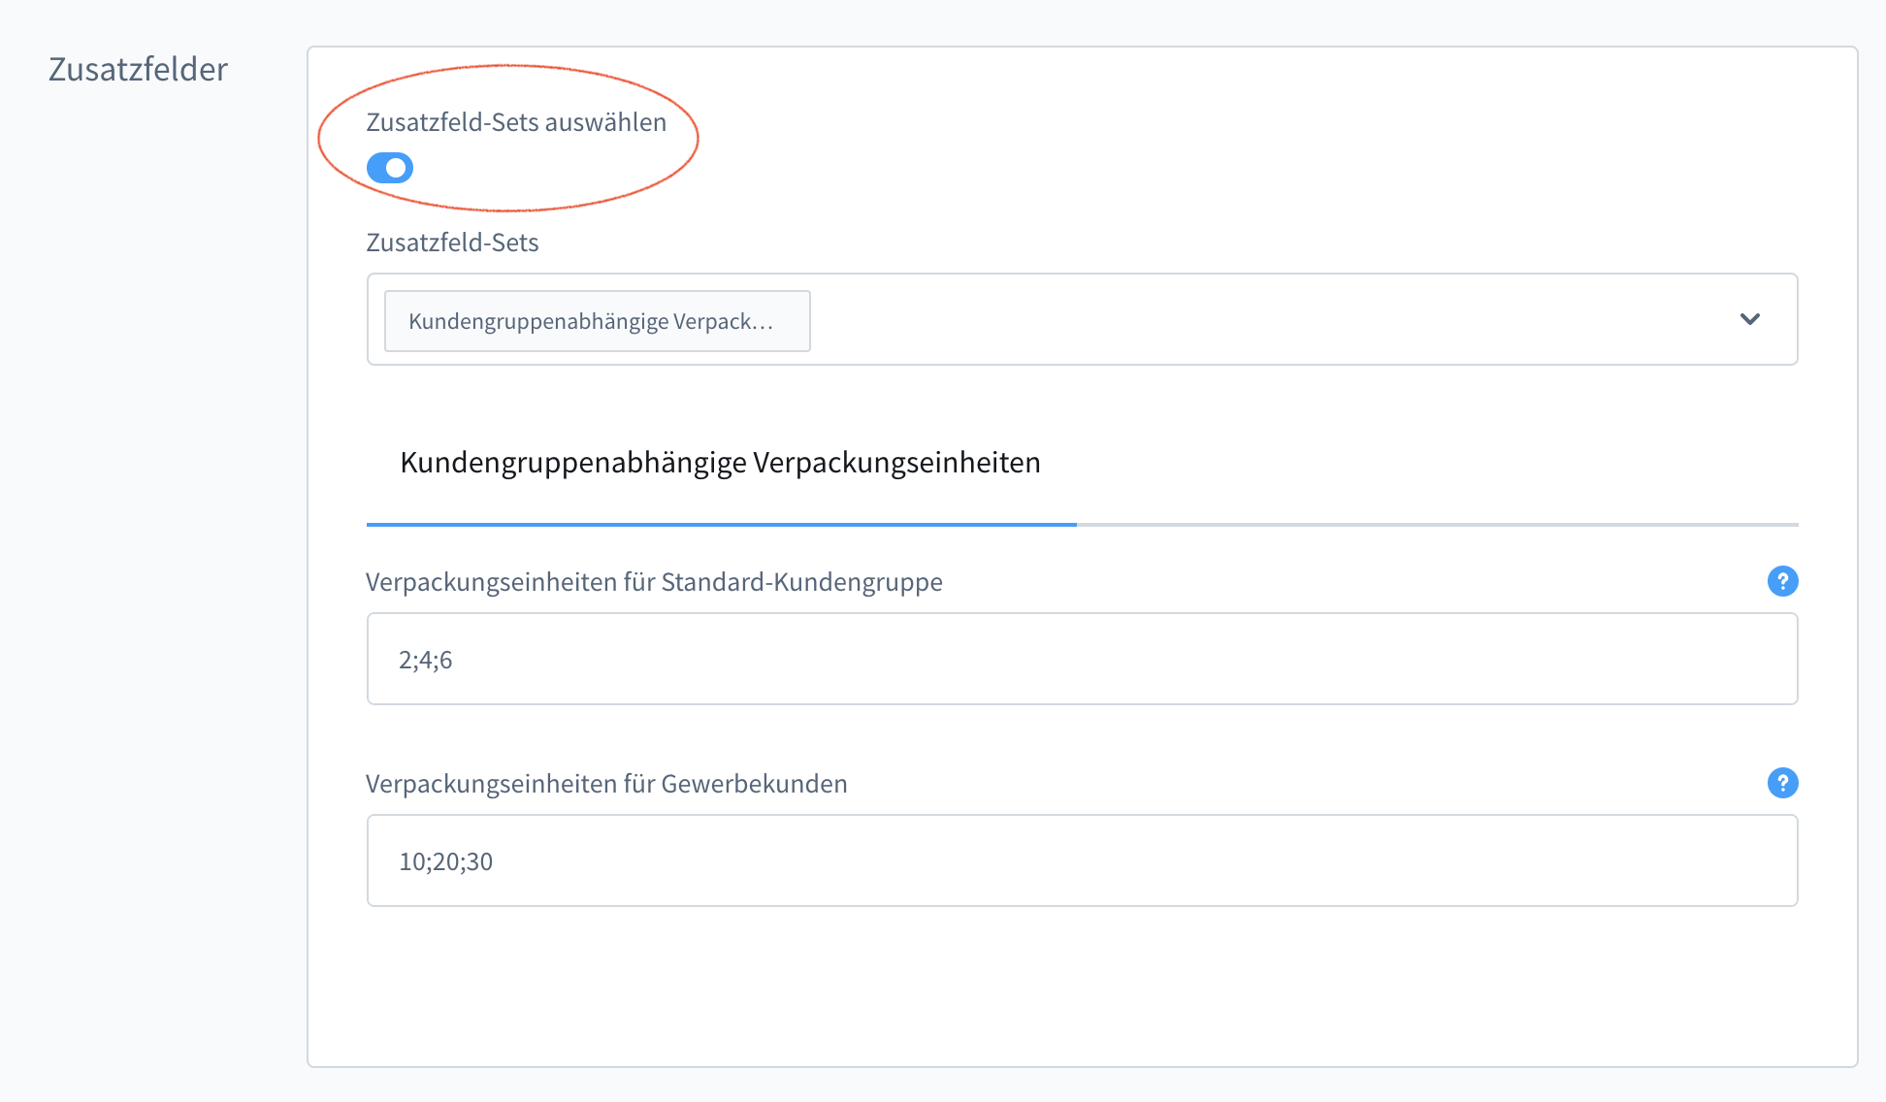Click blank card area below Gewerbekunden field
Image resolution: width=1886 pixels, height=1102 pixels.
point(1082,985)
